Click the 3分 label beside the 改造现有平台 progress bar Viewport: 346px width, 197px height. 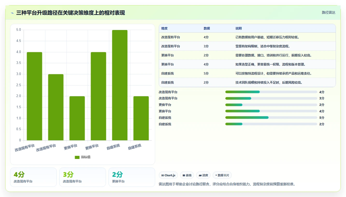(322, 98)
